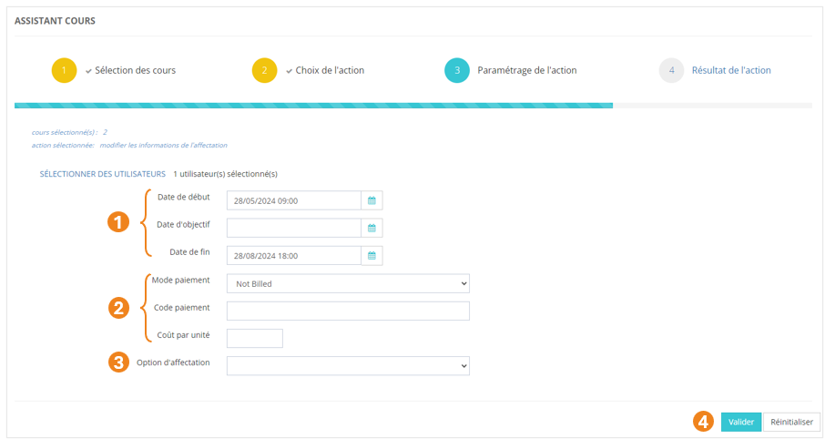Expand the Mode paiement dropdown

coord(347,283)
